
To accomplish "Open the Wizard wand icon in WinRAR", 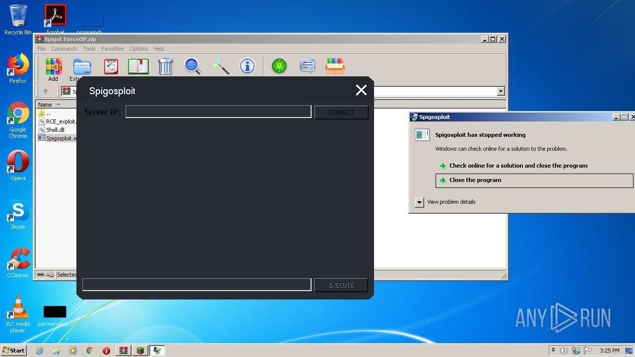I will [x=220, y=66].
